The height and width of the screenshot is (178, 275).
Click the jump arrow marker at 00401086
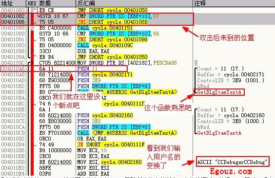tap(35, 22)
